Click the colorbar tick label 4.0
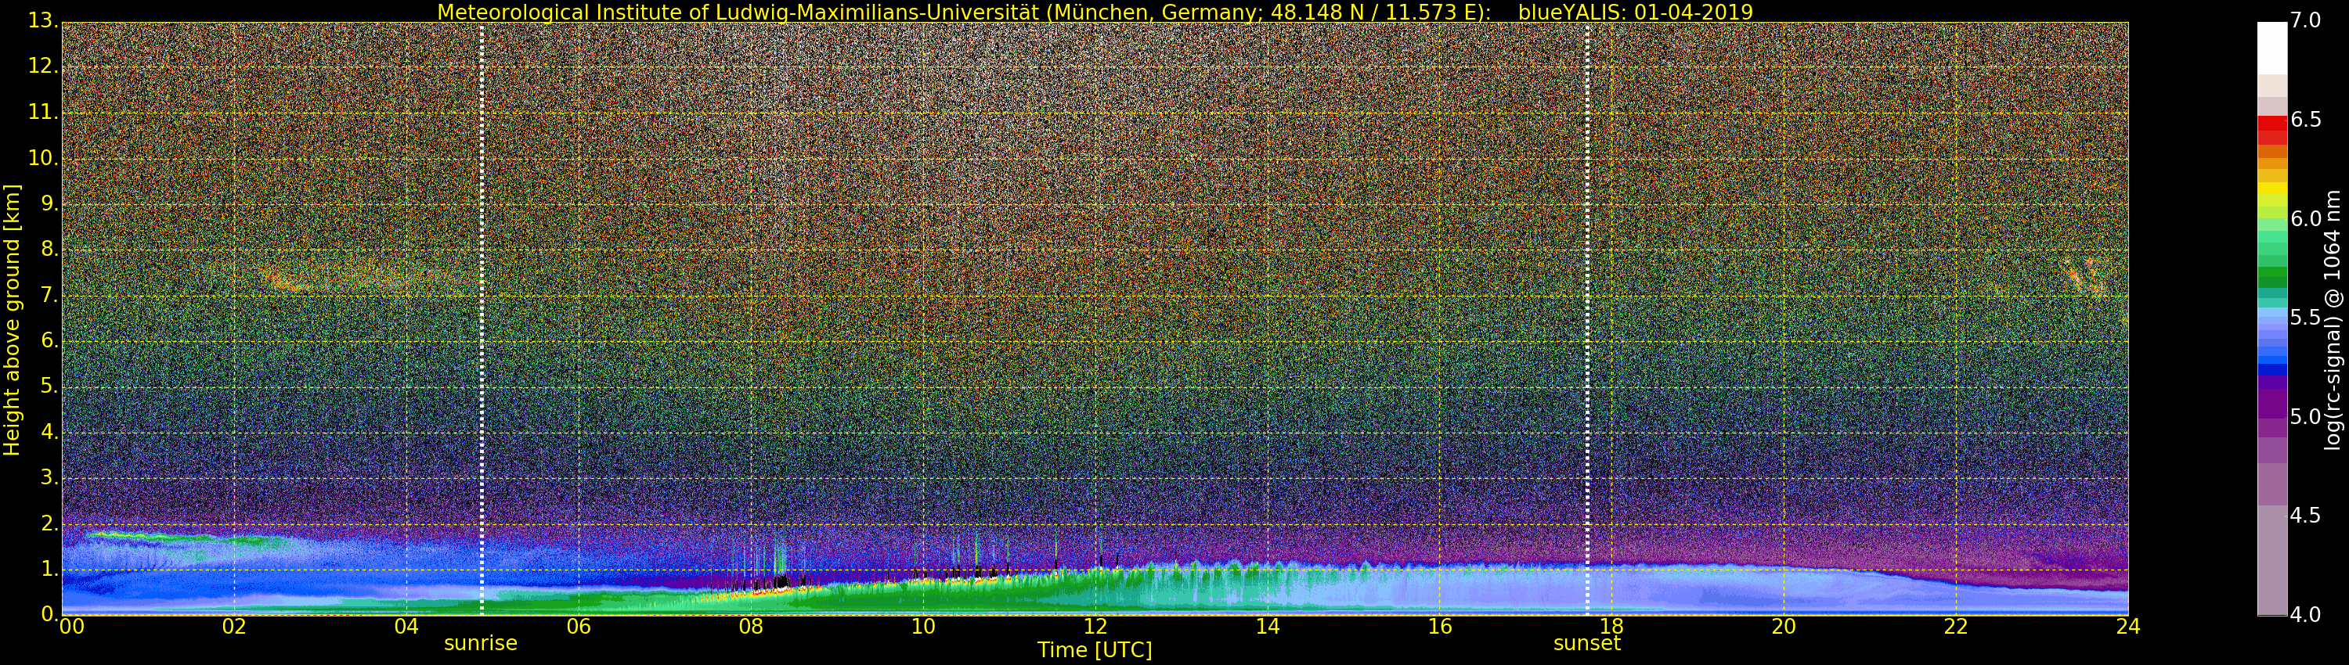 point(2306,615)
